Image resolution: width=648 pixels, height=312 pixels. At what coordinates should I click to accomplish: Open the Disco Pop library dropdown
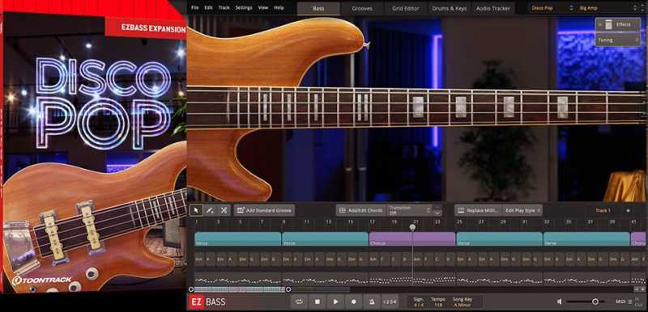coord(552,8)
